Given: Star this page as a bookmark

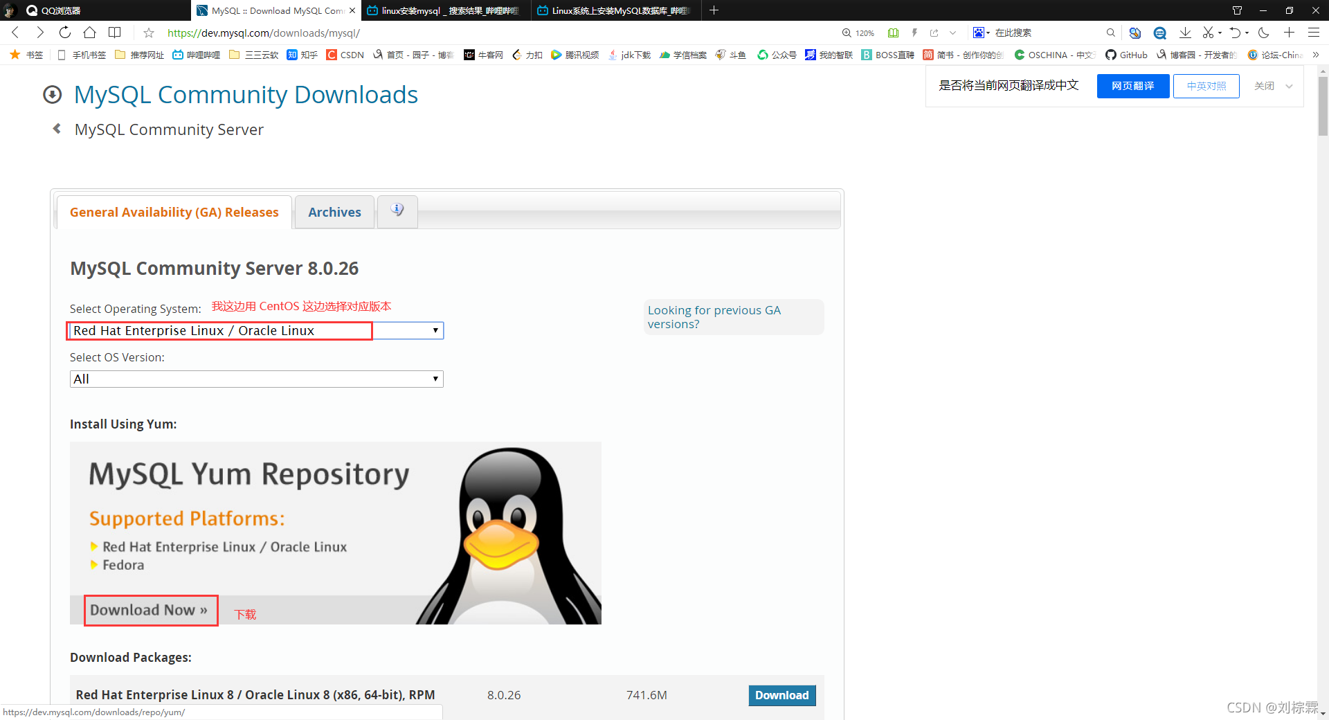Looking at the screenshot, I should point(149,33).
